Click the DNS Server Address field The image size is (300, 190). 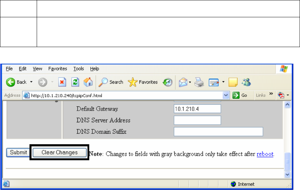pos(197,120)
